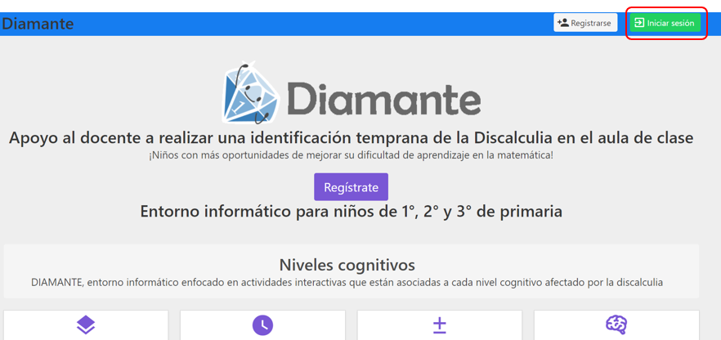This screenshot has height=340, width=721.
Task: Click the plus-minus arithmetic icon
Action: (x=439, y=325)
